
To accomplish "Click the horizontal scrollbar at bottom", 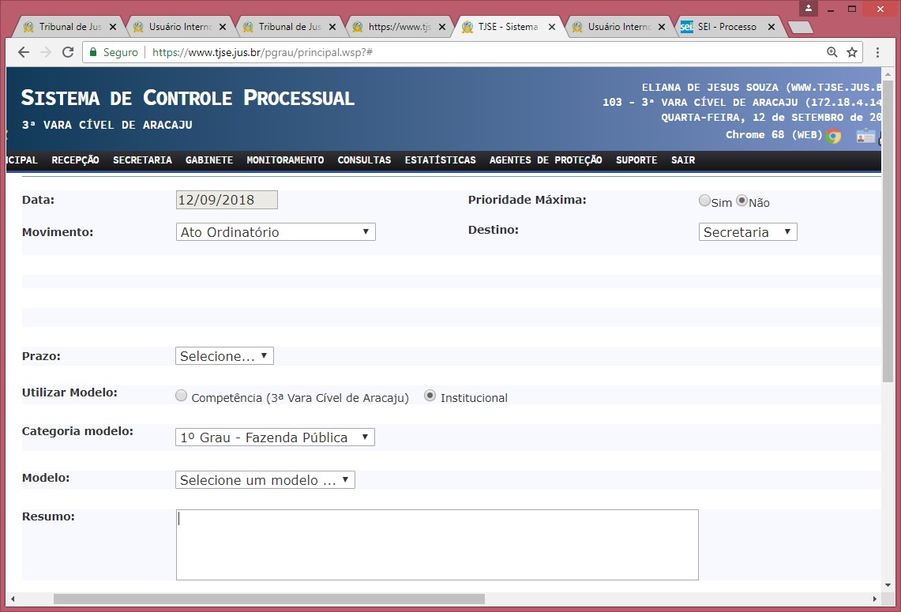I will pyautogui.click(x=268, y=599).
